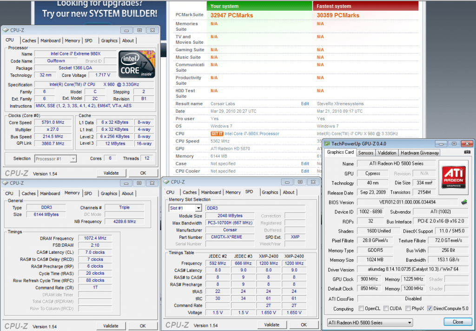Click the CPU-Z logo in the SPD window

pyautogui.click(x=177, y=324)
